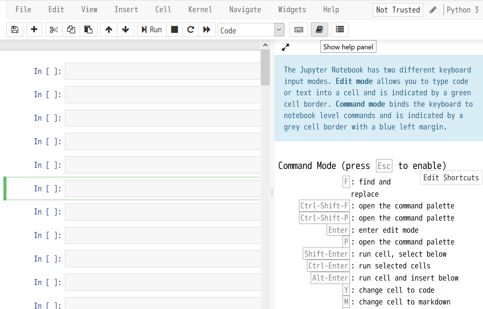Click the notebook vertical scrollbar thumb
The image size is (483, 309).
(x=265, y=67)
